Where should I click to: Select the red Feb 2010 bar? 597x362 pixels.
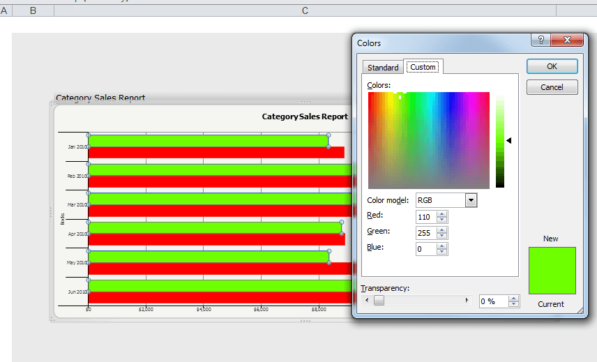pyautogui.click(x=220, y=181)
